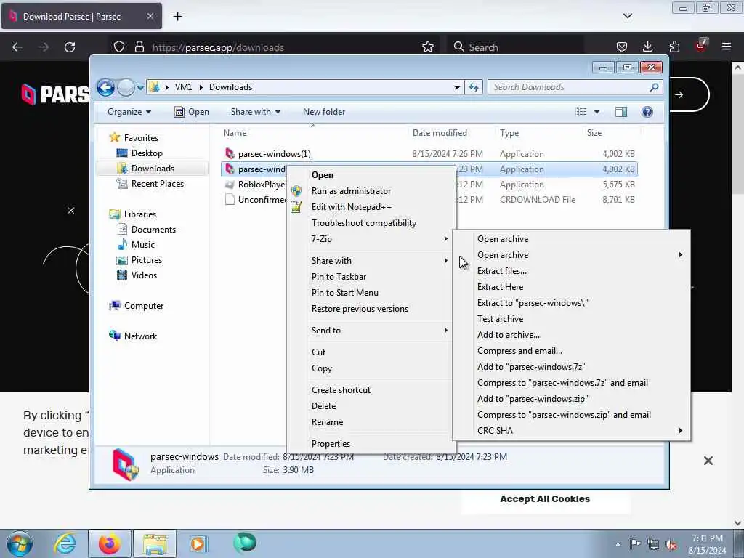The width and height of the screenshot is (744, 558).
Task: Open Explorer help question mark icon
Action: pos(647,112)
